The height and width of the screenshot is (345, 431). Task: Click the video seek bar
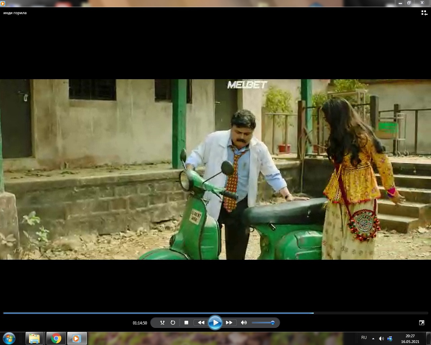215,313
